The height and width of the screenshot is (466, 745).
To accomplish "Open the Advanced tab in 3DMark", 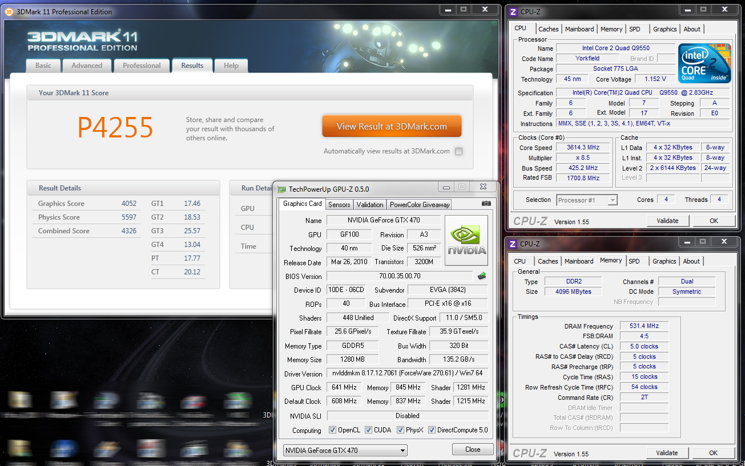I will point(87,66).
